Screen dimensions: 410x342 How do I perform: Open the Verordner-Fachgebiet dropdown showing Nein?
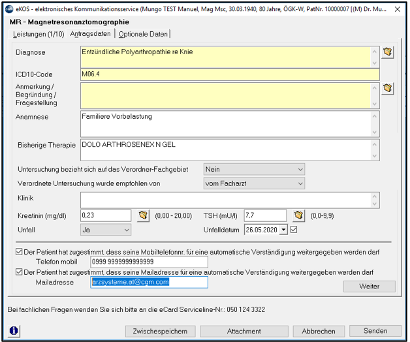(x=254, y=170)
